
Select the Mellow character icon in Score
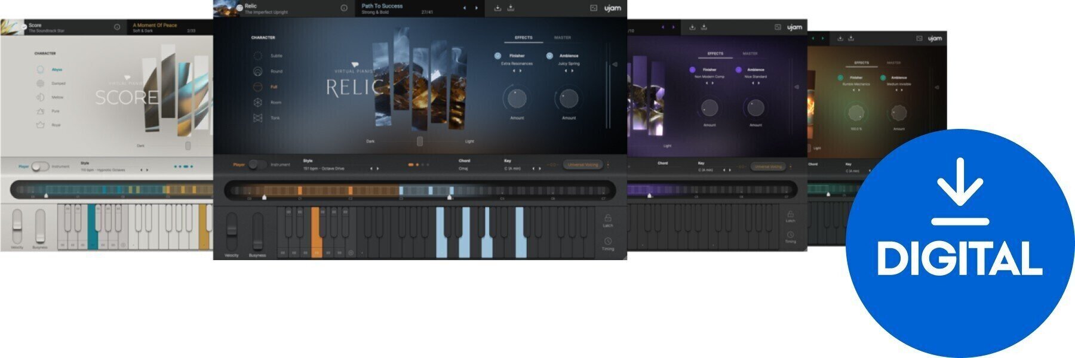coord(40,97)
